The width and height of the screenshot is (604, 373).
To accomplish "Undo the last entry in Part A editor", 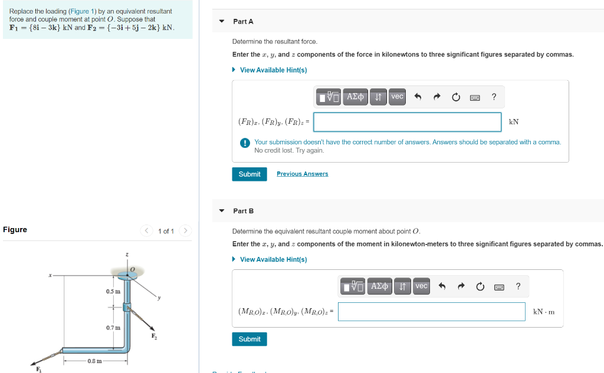I will (x=419, y=97).
